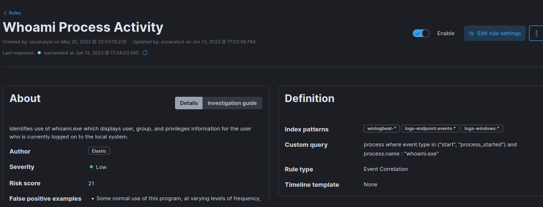Select the logs-endpoint.events.* index pattern badge
This screenshot has height=207, width=543.
tap(430, 129)
